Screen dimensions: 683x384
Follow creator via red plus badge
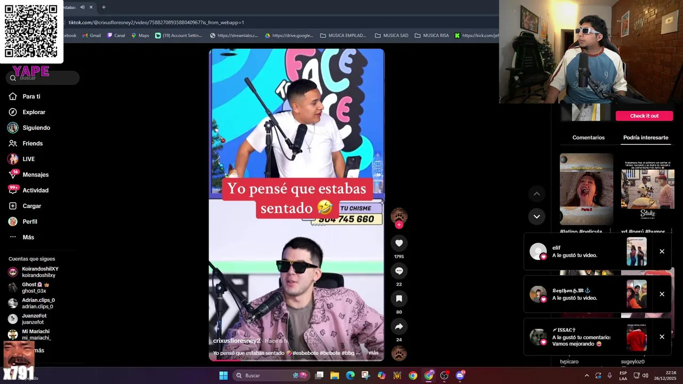399,225
